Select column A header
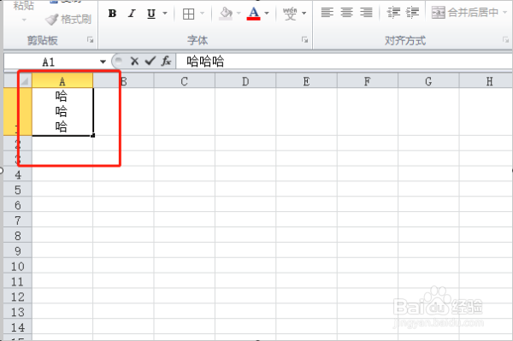 62,80
